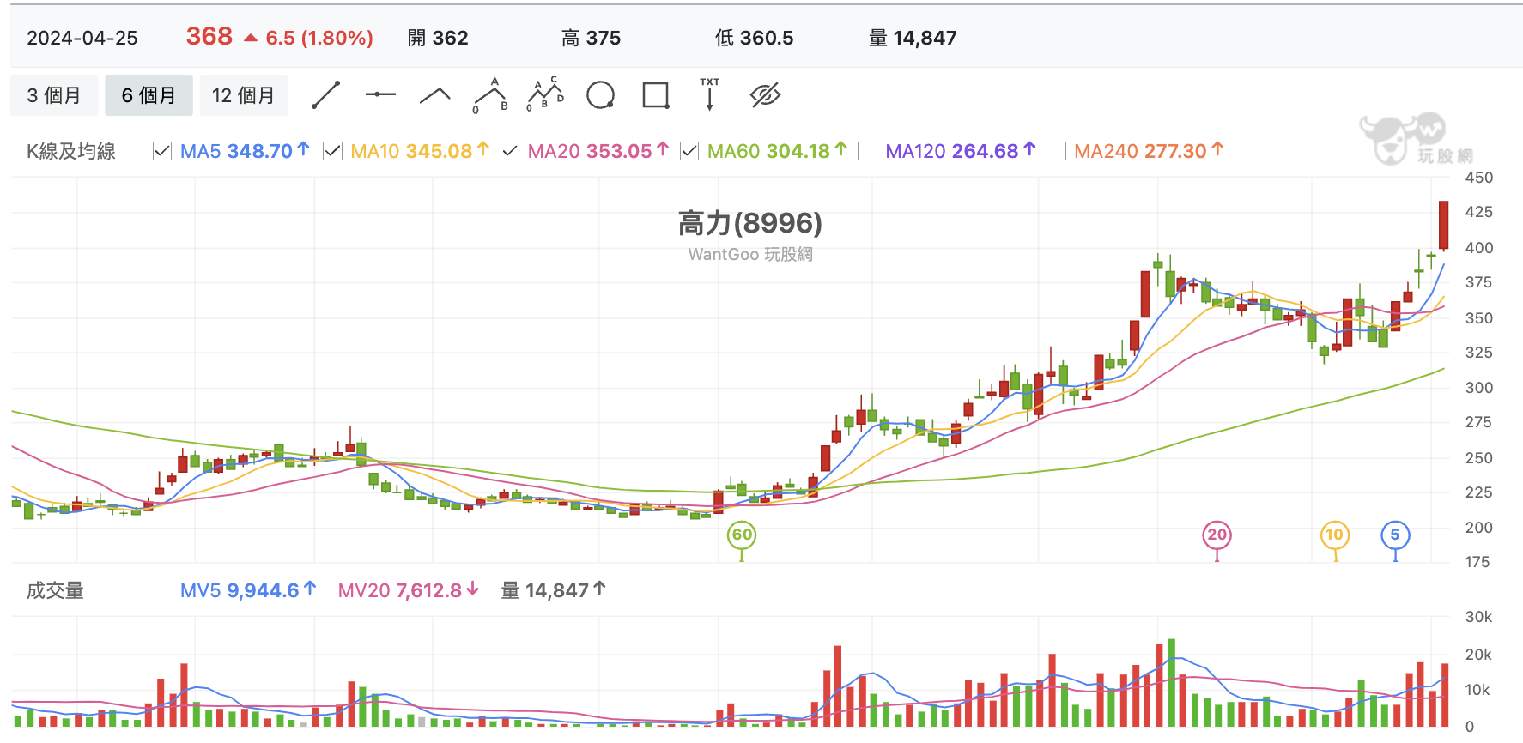Click the 高 375 high price
1523x743 pixels.
tap(591, 38)
